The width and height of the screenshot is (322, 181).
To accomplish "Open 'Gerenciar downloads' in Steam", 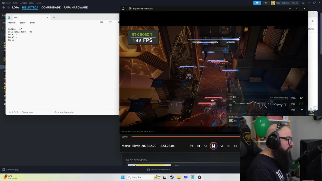I will pyautogui.click(x=159, y=170).
